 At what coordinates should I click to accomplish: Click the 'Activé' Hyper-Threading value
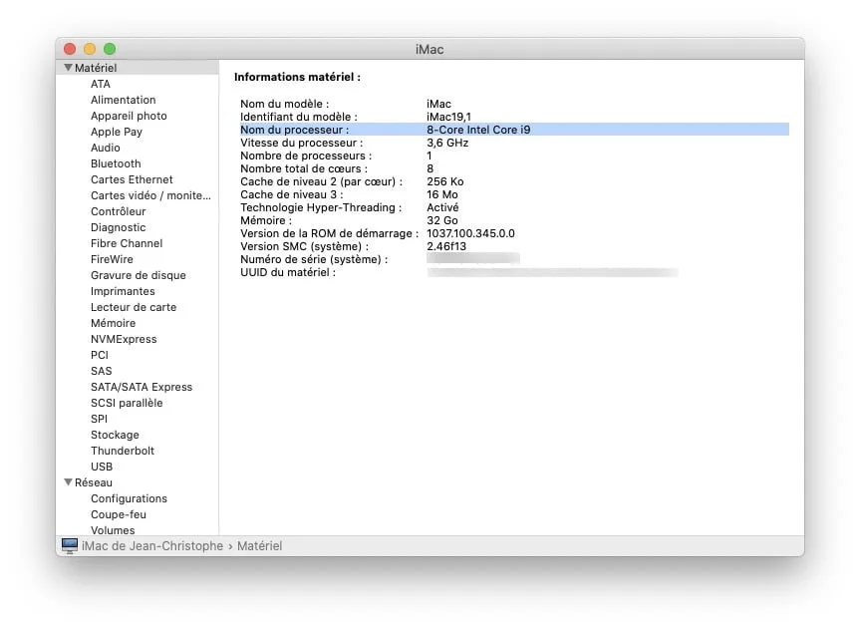442,207
